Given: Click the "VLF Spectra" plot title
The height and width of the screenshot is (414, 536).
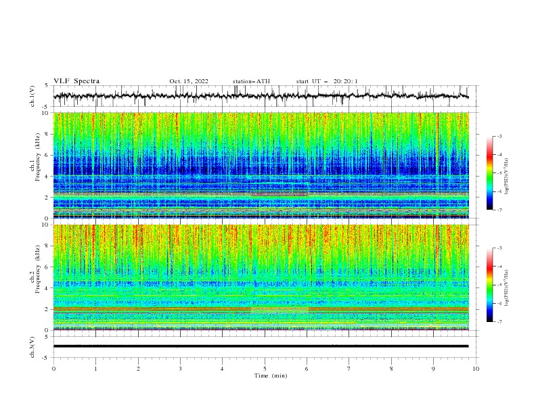Looking at the screenshot, I should [76, 81].
